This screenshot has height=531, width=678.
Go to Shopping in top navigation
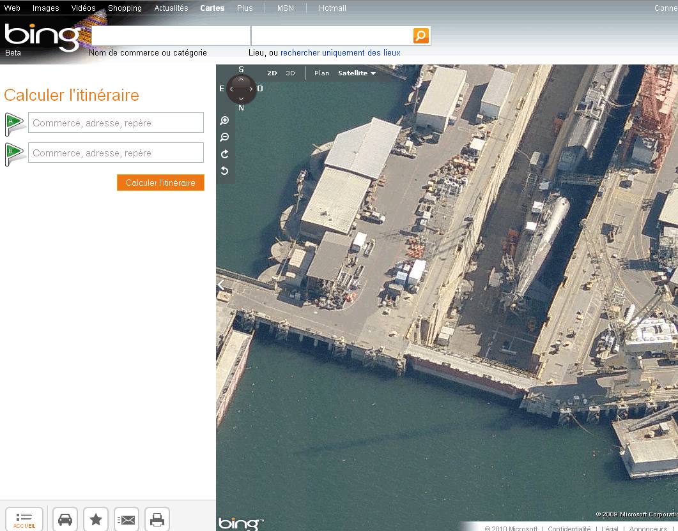coord(125,8)
